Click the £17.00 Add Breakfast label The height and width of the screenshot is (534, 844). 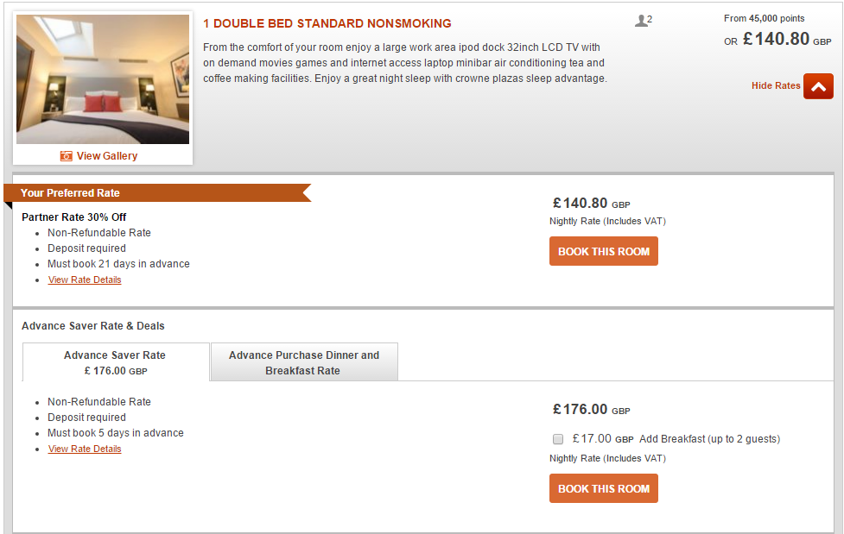click(676, 439)
